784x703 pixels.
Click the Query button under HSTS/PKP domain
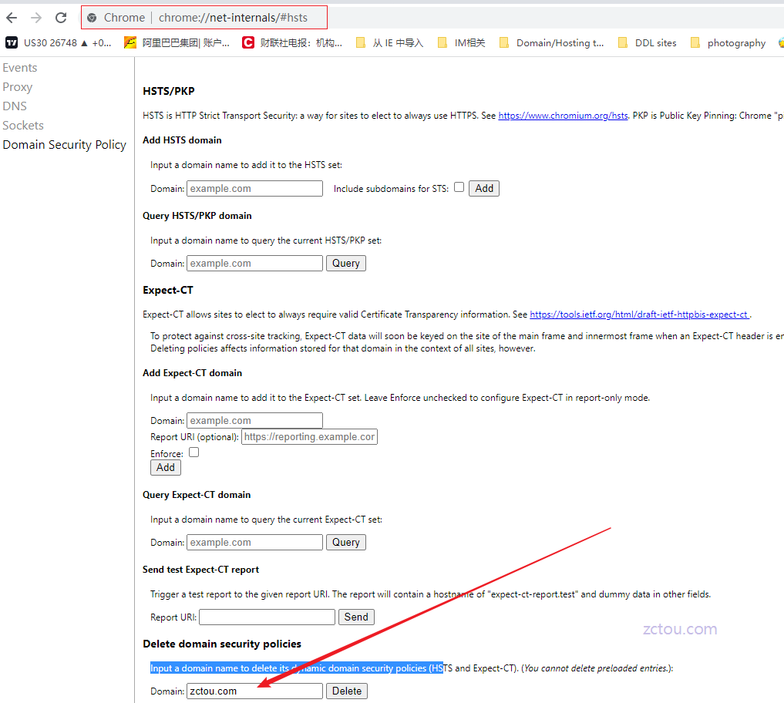coord(345,263)
